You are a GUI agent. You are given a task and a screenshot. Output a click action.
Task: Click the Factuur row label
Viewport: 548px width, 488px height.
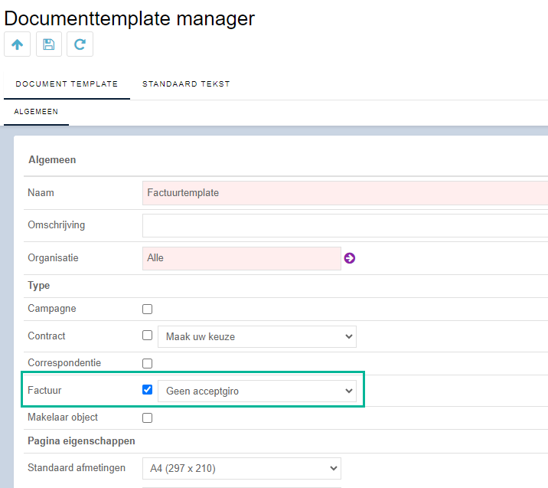tap(44, 391)
